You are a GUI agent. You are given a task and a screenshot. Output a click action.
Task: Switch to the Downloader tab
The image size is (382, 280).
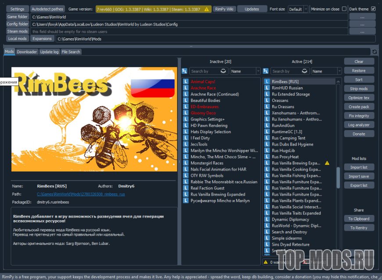tap(27, 52)
